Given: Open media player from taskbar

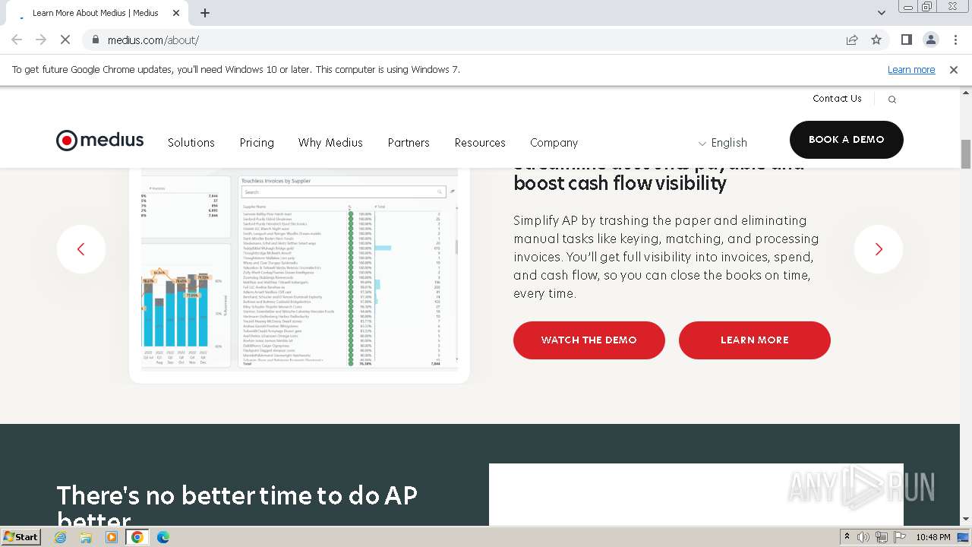Looking at the screenshot, I should tap(112, 537).
